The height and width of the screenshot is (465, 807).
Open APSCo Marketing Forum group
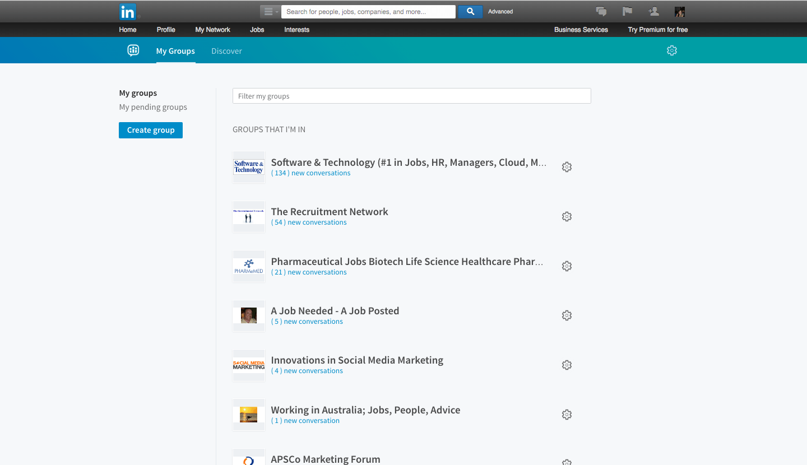326,459
